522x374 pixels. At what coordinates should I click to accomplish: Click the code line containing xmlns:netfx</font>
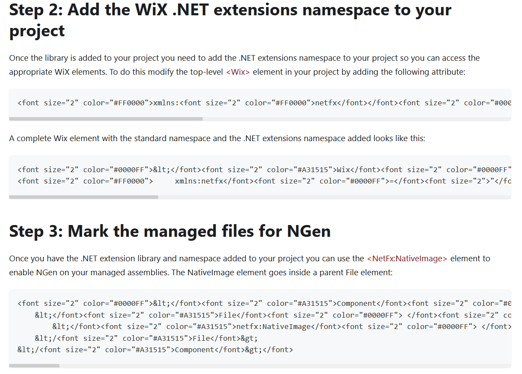[264, 181]
